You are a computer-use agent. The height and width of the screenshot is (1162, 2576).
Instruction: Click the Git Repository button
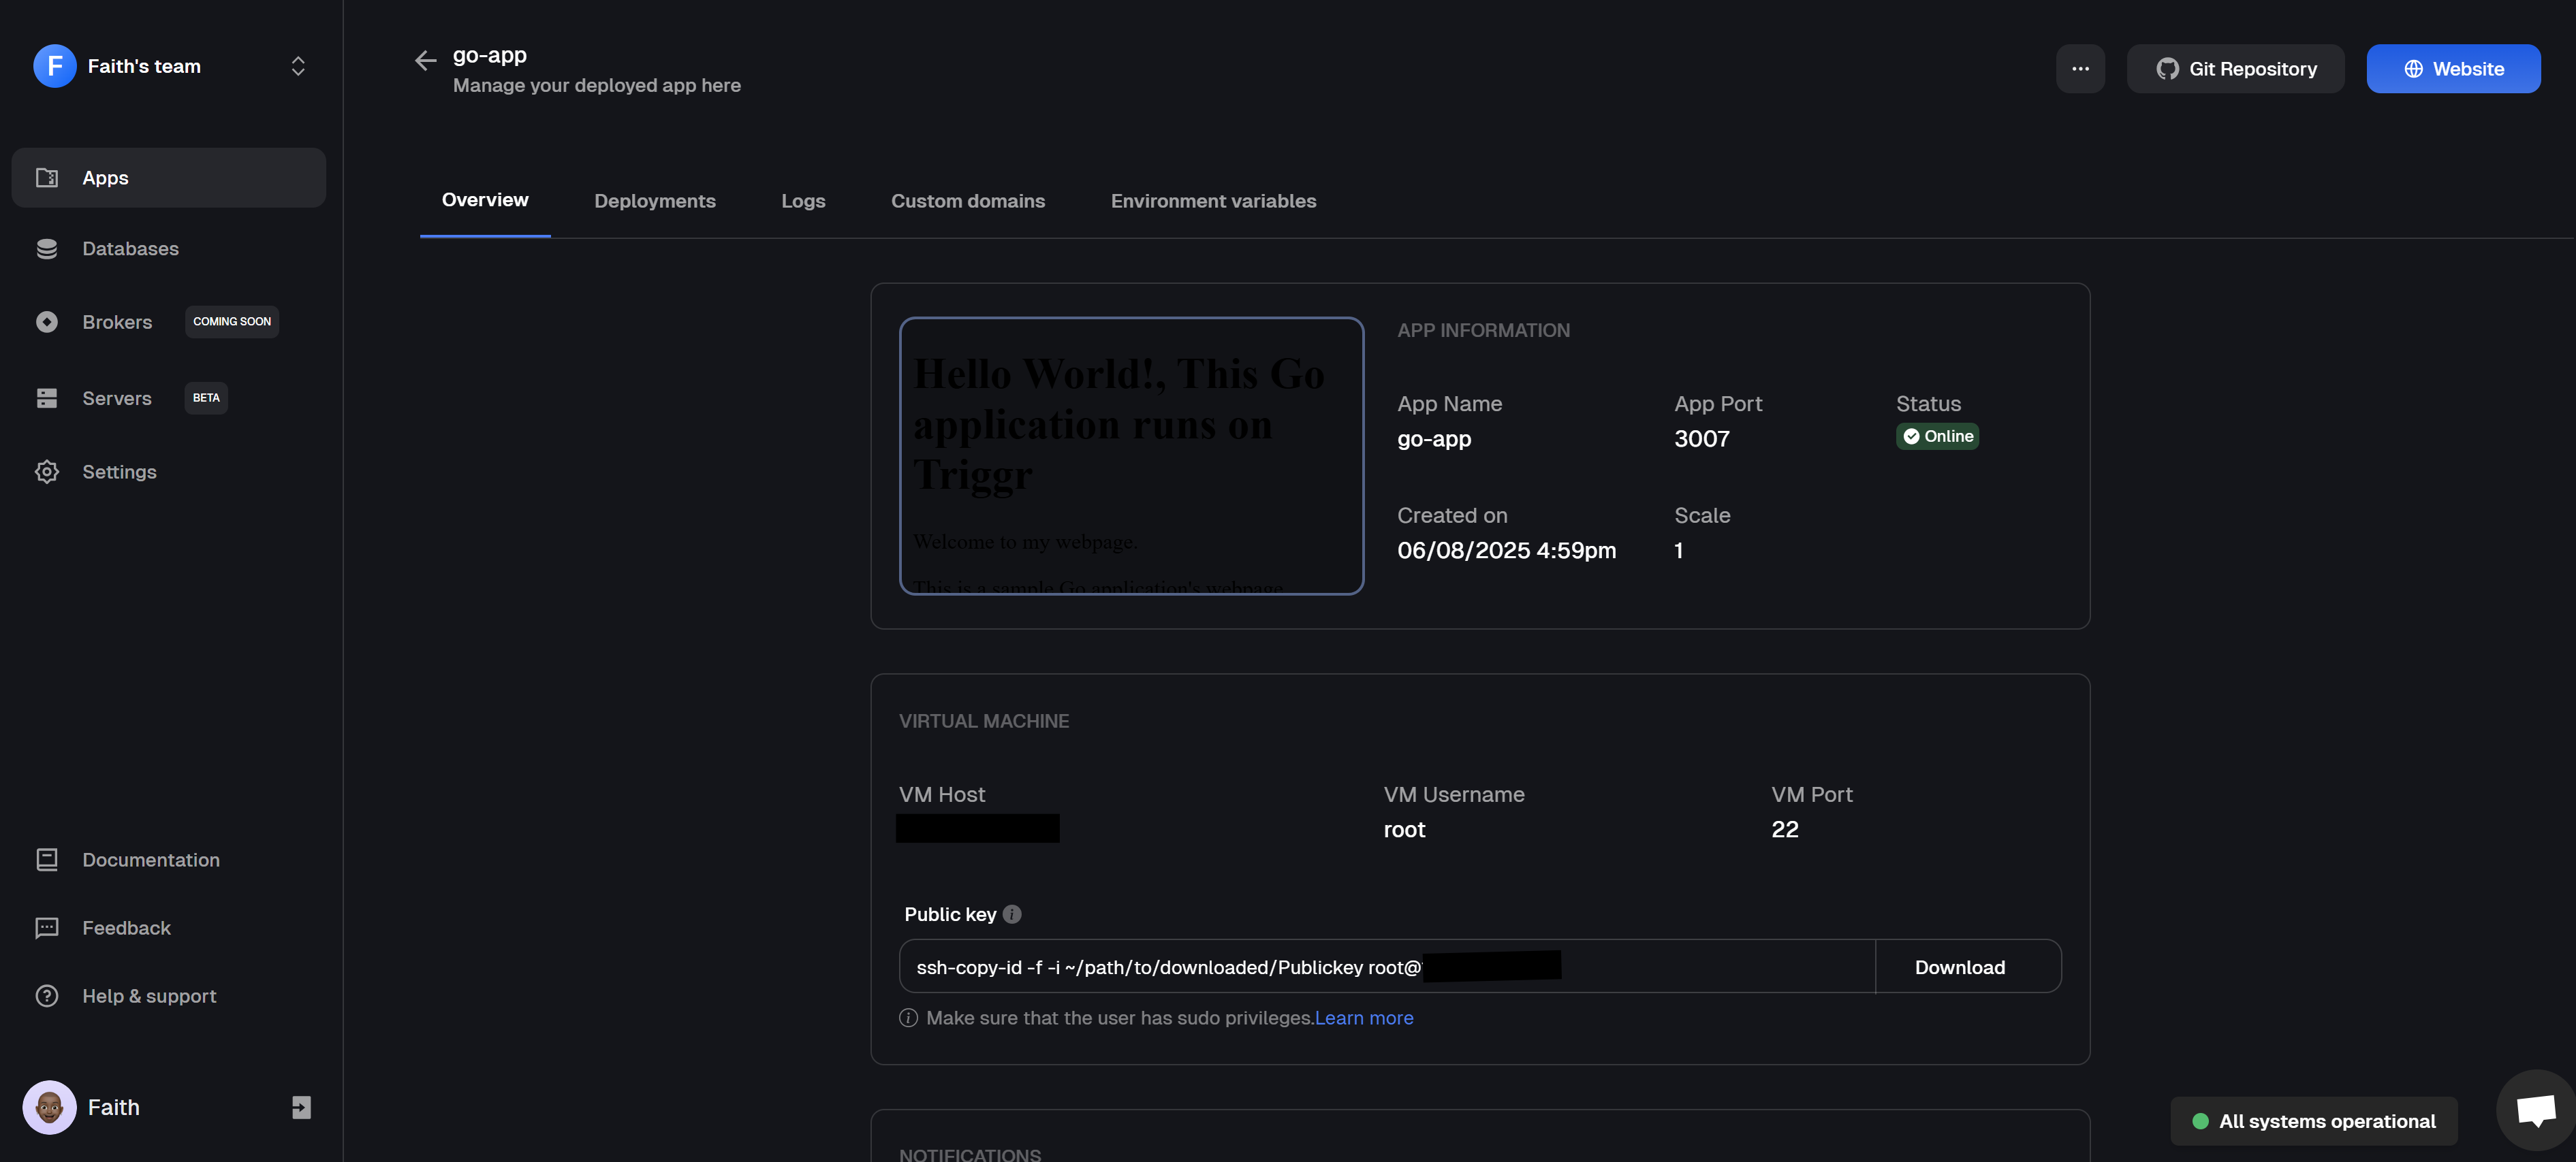click(2235, 69)
